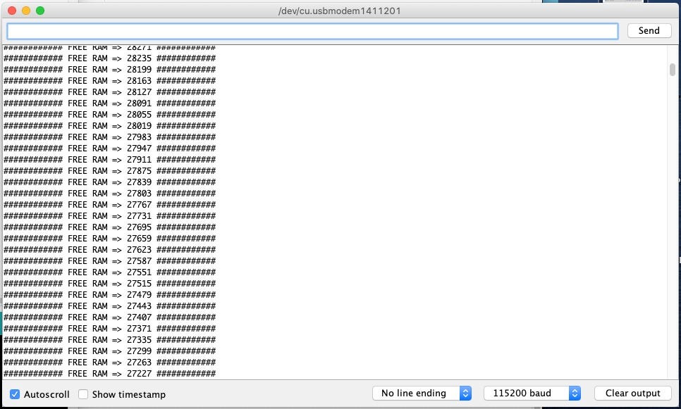Click the line with FREE RAM 27587
This screenshot has height=409, width=681.
coord(109,261)
